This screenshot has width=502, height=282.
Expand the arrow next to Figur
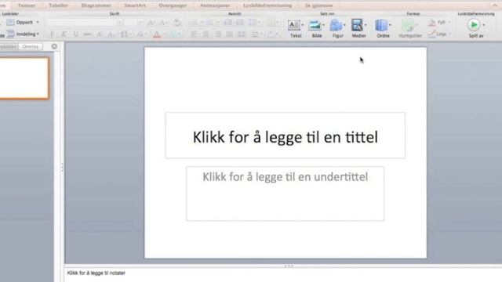tap(344, 25)
